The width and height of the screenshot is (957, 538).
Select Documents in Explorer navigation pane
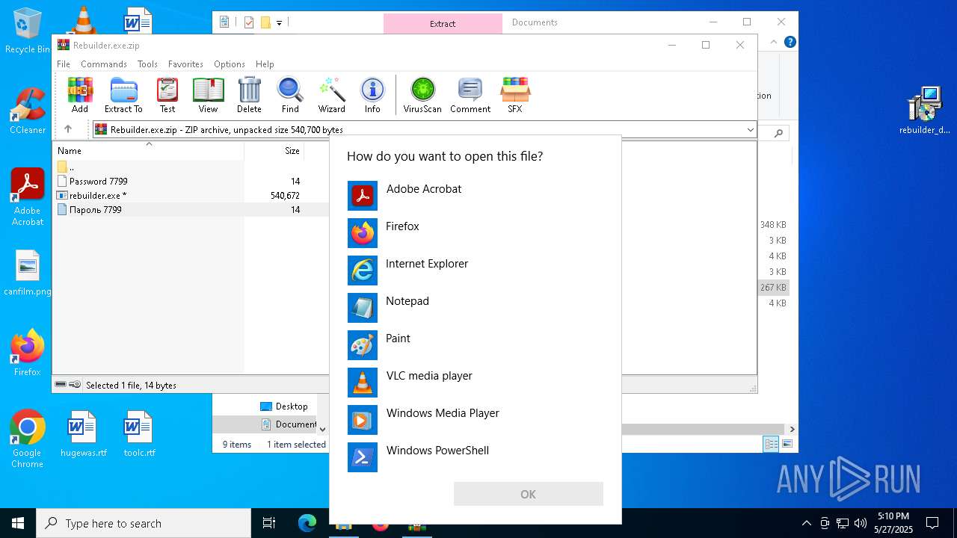[289, 424]
